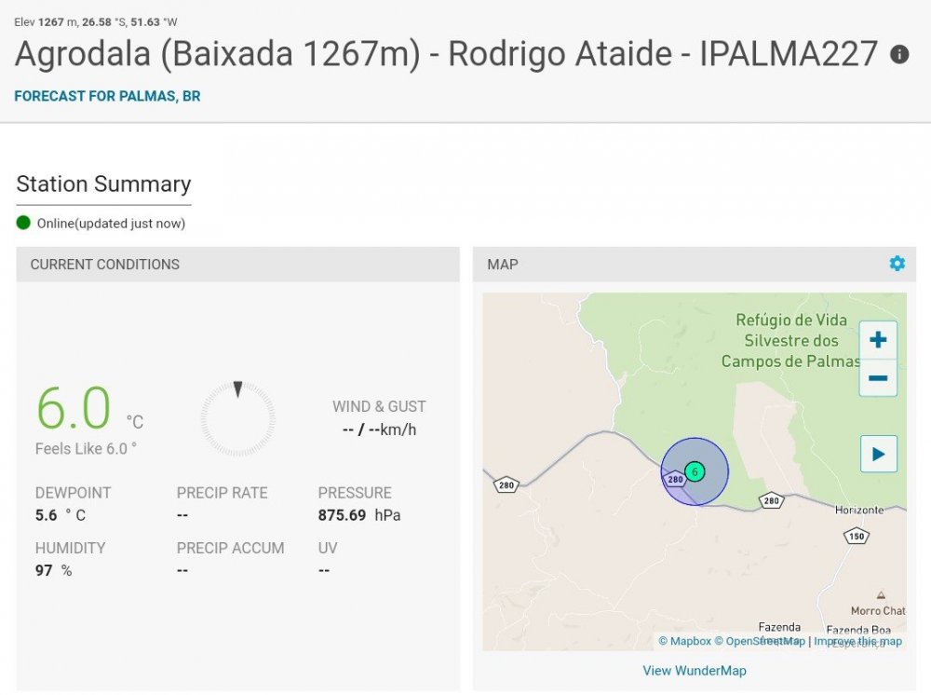Click Improve this map link
The image size is (931, 695).
pos(857,641)
